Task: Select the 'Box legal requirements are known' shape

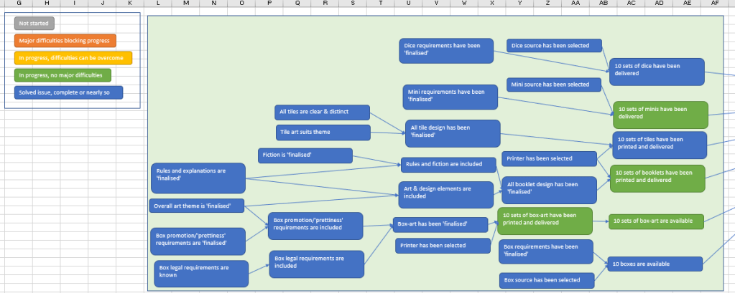Action: click(201, 273)
